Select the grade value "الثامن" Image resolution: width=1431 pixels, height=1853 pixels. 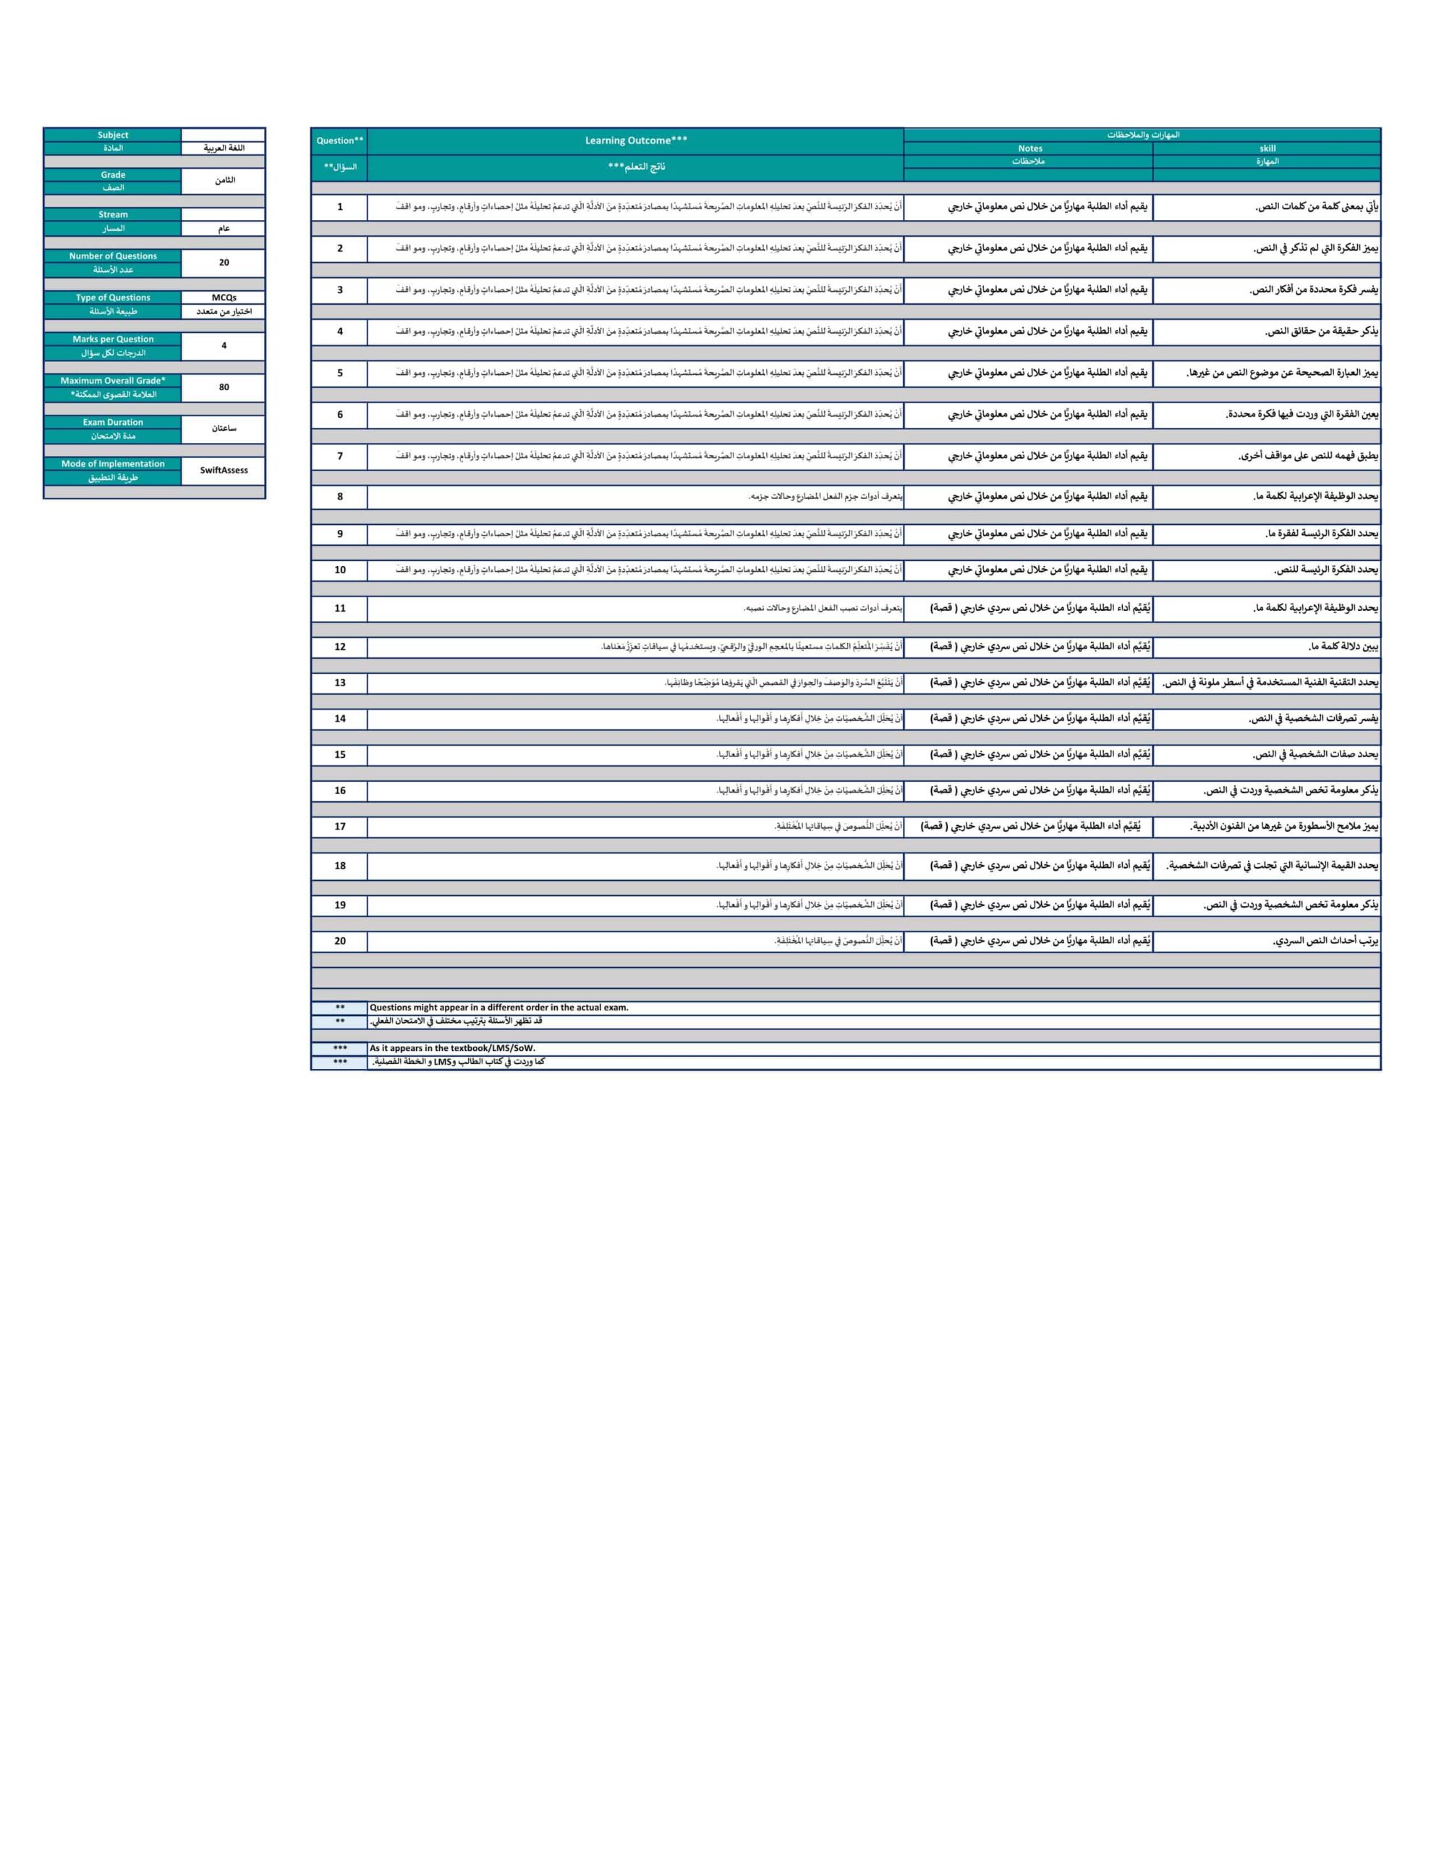[224, 181]
